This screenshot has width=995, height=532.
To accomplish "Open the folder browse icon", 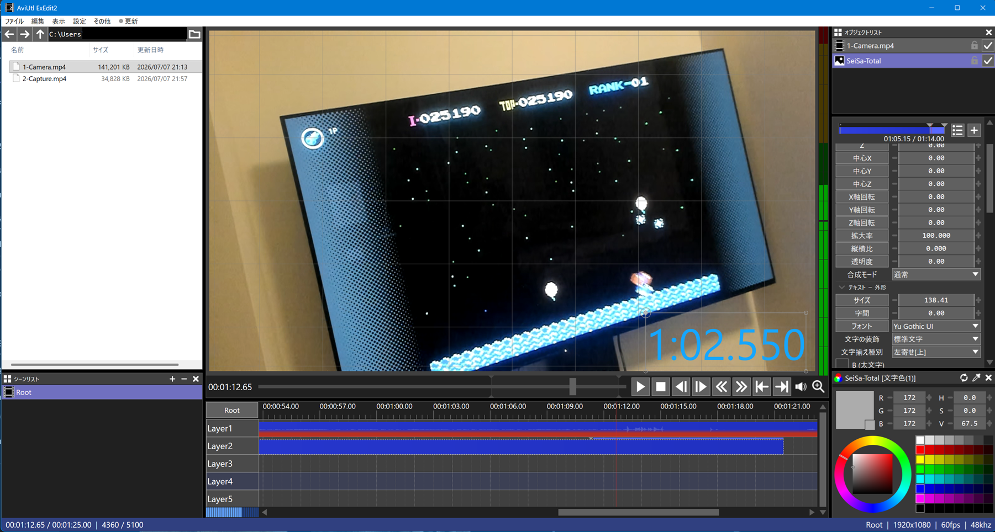I will tap(194, 34).
